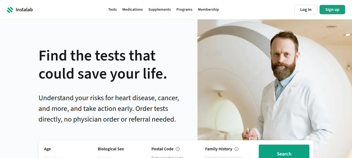Expand the Age dropdown

click(x=67, y=157)
